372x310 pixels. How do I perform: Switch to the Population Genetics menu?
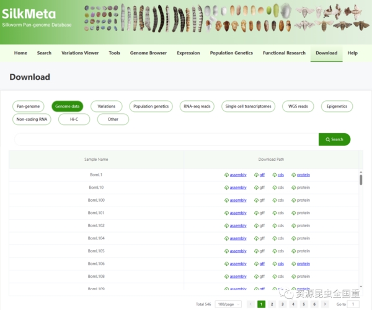231,53
